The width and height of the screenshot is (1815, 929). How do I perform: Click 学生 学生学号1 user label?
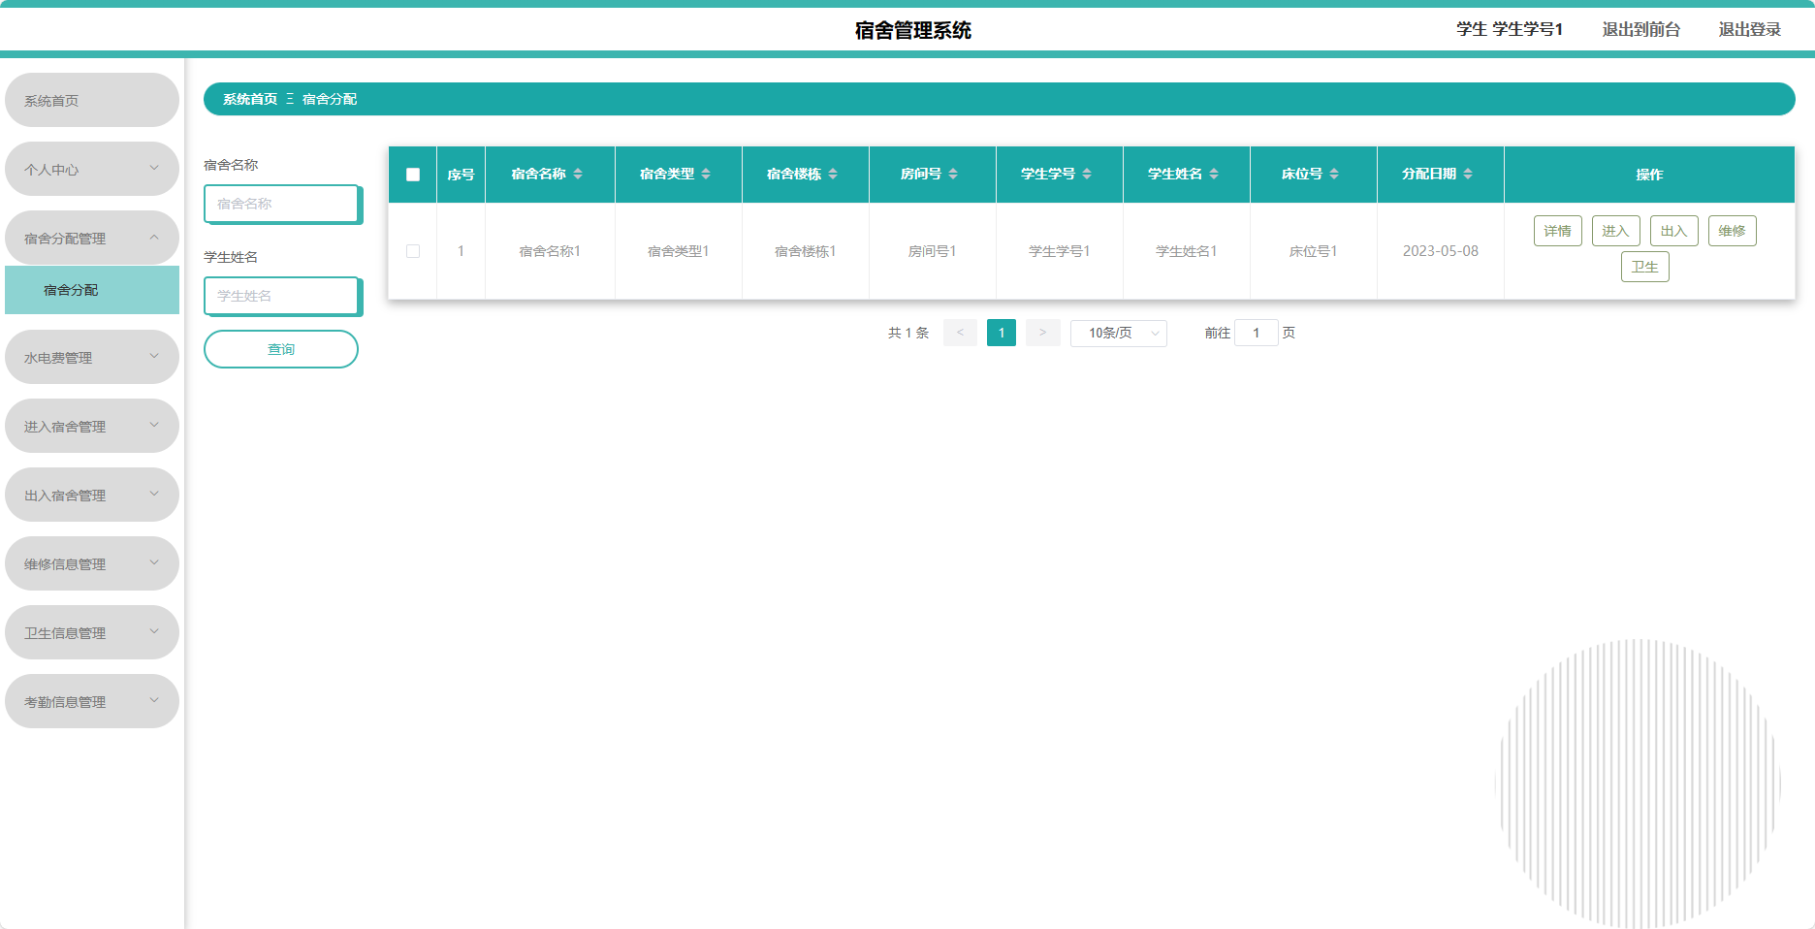point(1510,29)
